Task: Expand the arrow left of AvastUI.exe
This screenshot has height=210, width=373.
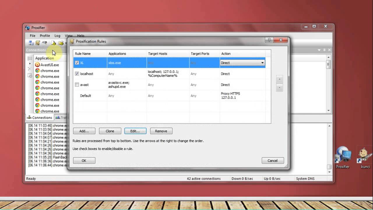Action: click(30, 64)
